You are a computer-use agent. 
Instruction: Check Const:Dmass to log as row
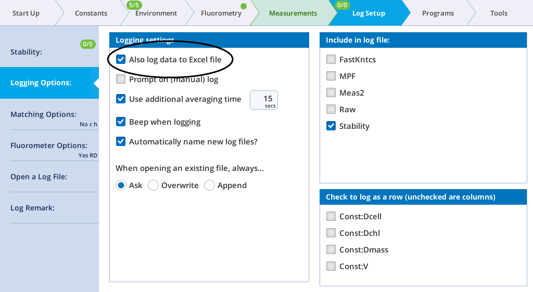(331, 249)
